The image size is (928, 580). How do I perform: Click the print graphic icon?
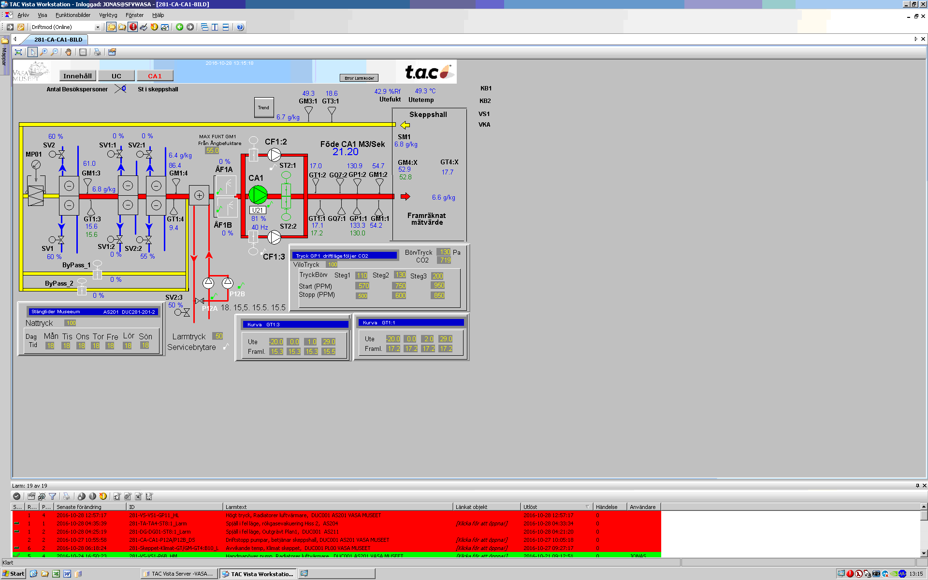click(97, 52)
